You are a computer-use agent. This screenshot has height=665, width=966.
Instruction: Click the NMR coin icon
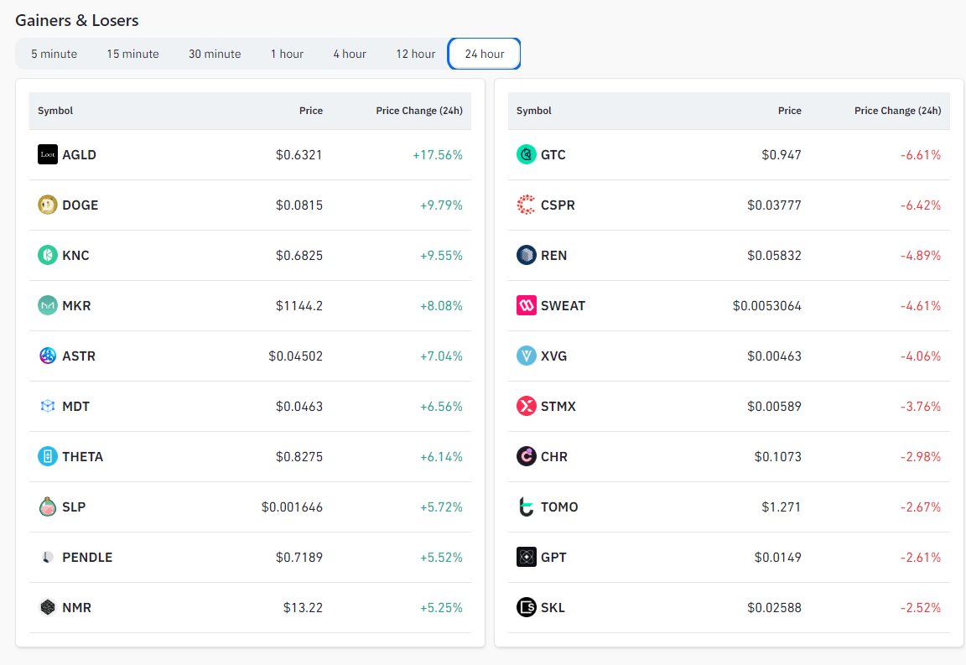point(48,607)
